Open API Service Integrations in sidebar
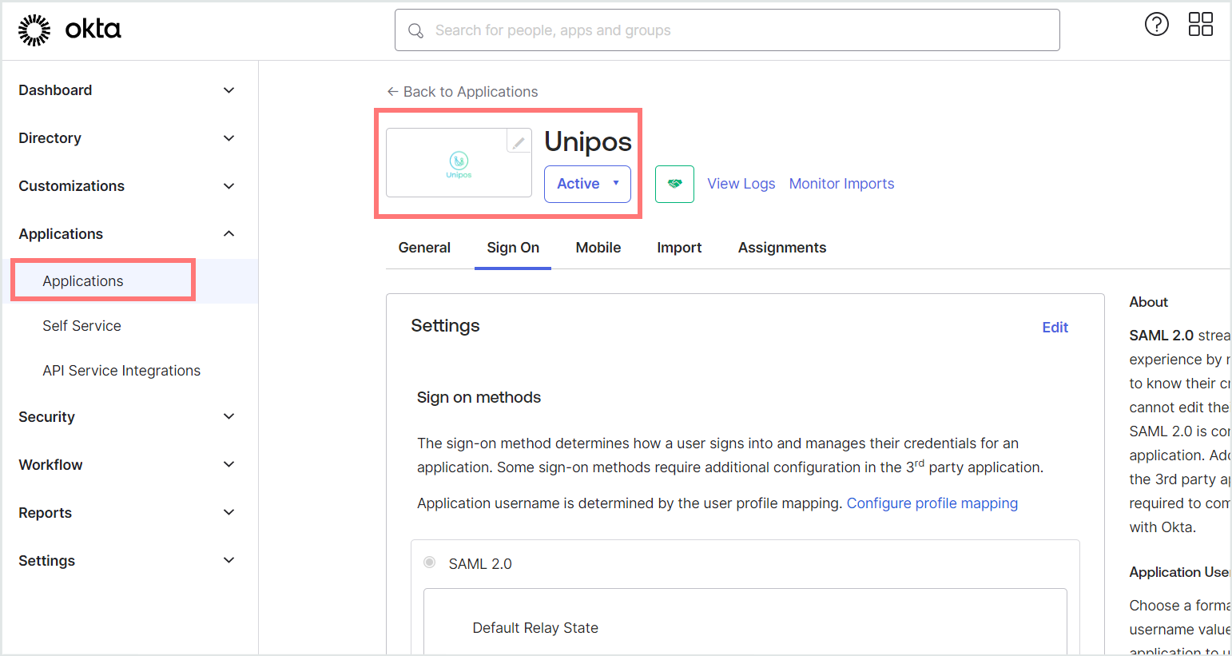The width and height of the screenshot is (1232, 656). 121,371
